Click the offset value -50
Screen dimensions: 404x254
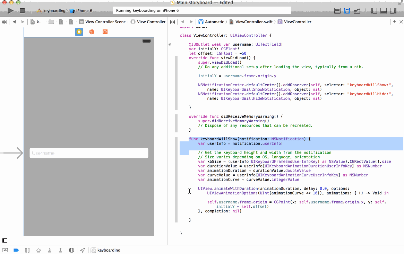(243, 53)
